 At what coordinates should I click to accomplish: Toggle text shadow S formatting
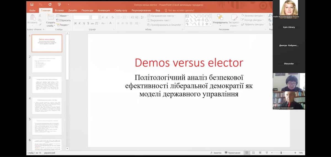pos(88,23)
